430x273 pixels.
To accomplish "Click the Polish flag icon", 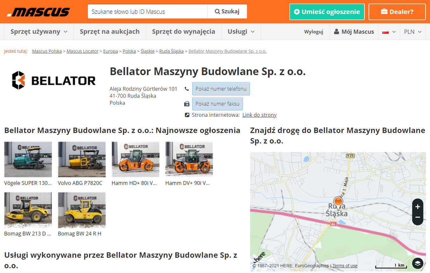I will (385, 32).
